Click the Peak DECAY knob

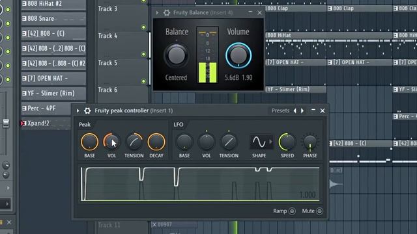click(156, 142)
